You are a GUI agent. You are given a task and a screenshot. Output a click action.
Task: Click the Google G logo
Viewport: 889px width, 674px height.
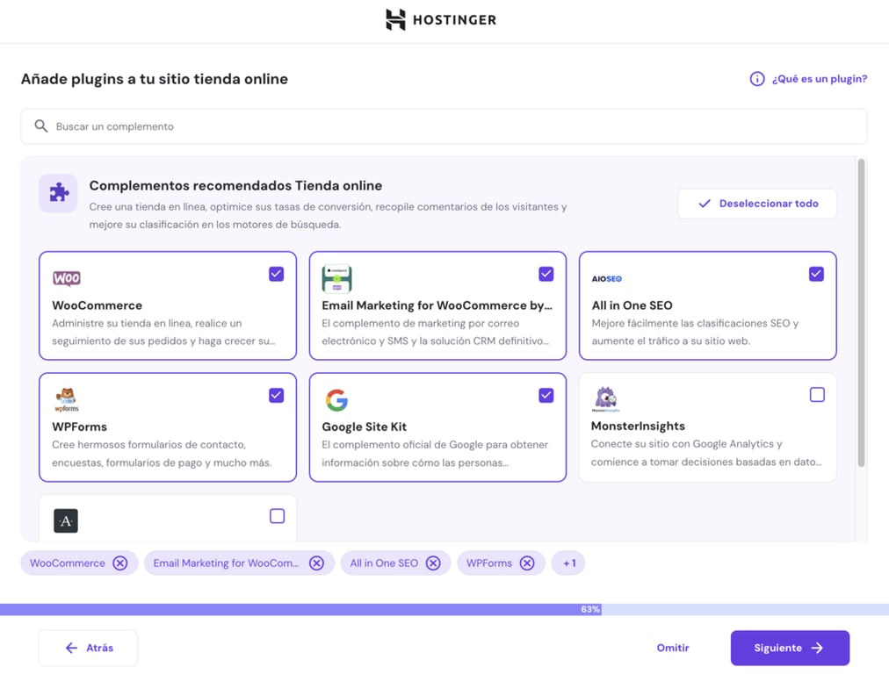336,400
